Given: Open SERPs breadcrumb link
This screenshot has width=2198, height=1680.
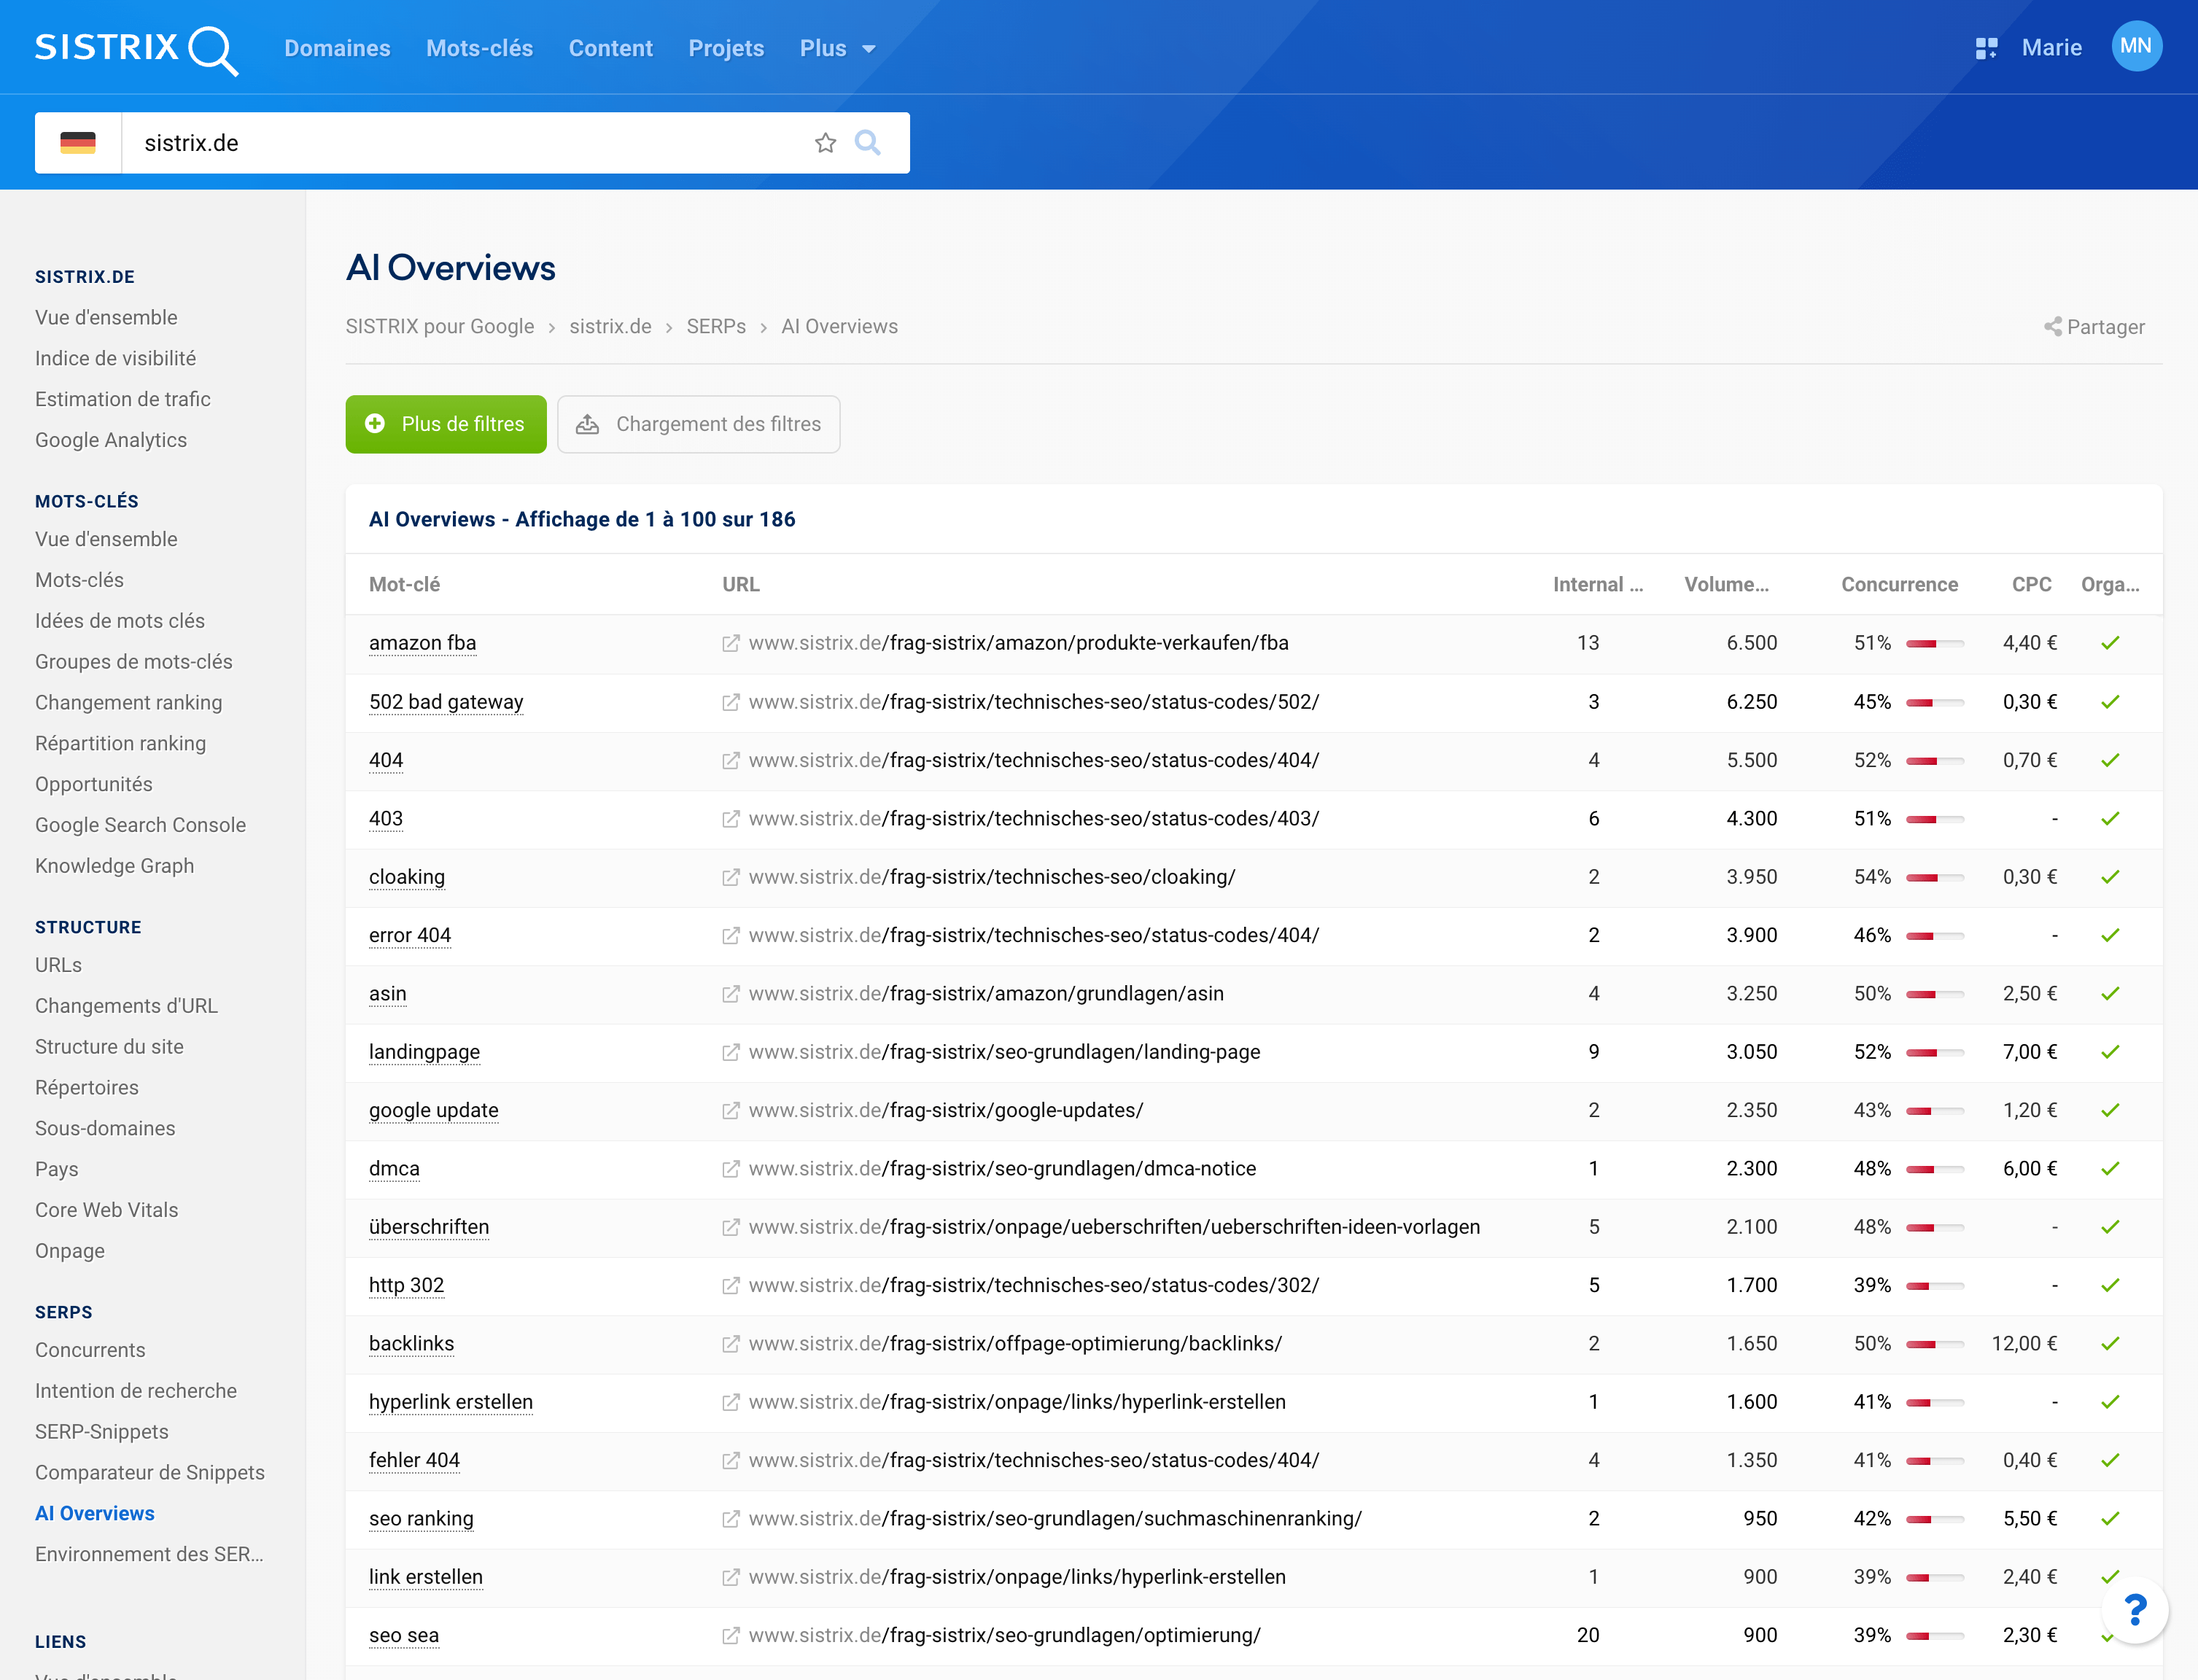Looking at the screenshot, I should (716, 327).
